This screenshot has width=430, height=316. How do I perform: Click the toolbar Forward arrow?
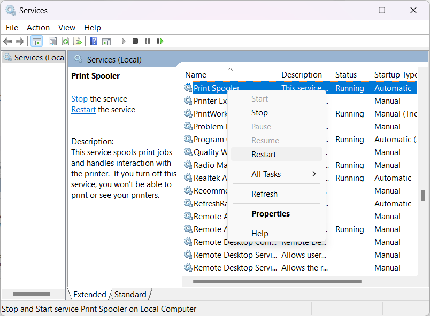pyautogui.click(x=20, y=41)
